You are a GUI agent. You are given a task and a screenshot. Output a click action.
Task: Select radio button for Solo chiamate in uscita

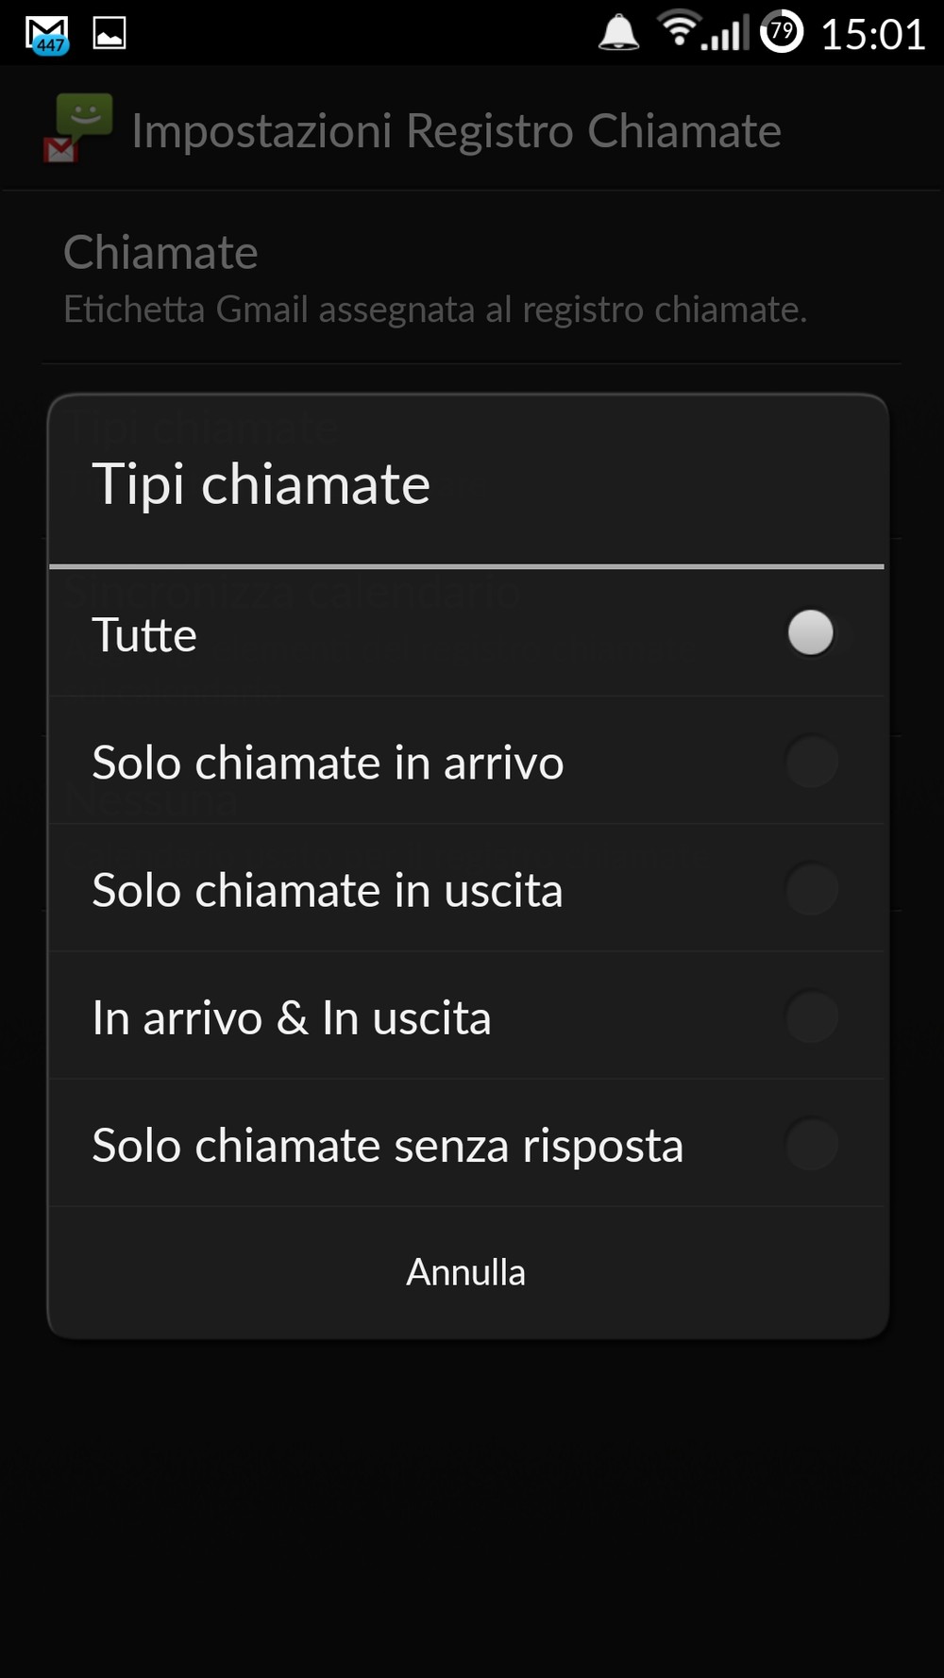point(811,889)
